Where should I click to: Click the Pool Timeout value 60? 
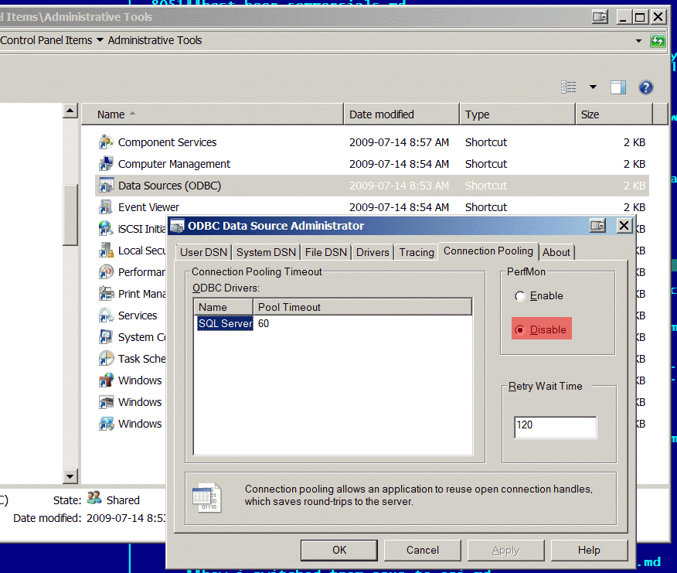tap(264, 324)
